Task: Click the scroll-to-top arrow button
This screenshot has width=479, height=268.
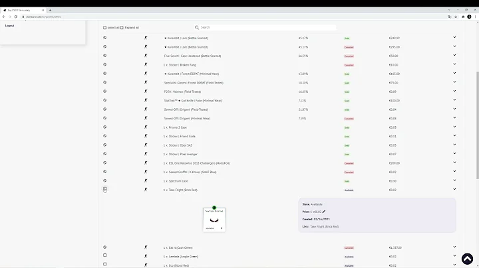Action: tap(467, 259)
